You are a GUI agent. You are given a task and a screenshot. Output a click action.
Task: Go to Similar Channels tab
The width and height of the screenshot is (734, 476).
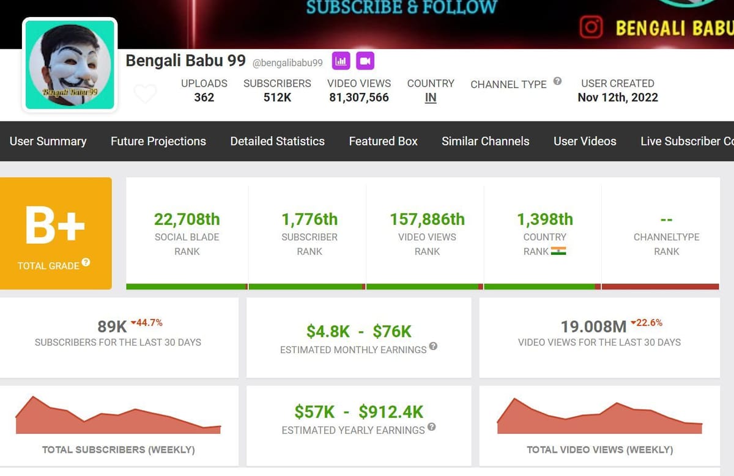point(486,141)
